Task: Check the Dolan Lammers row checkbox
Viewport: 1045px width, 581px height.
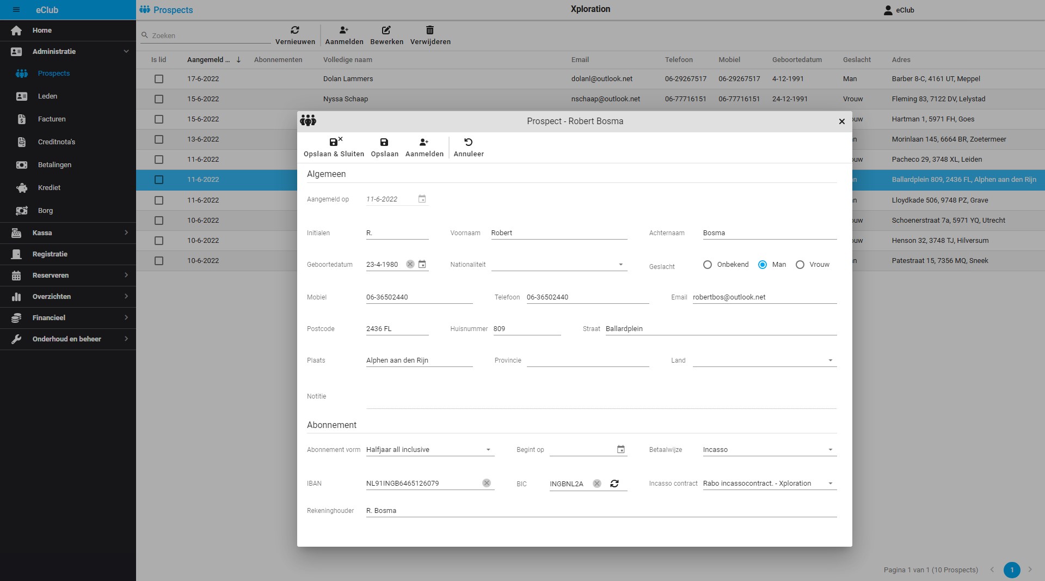Action: 159,79
